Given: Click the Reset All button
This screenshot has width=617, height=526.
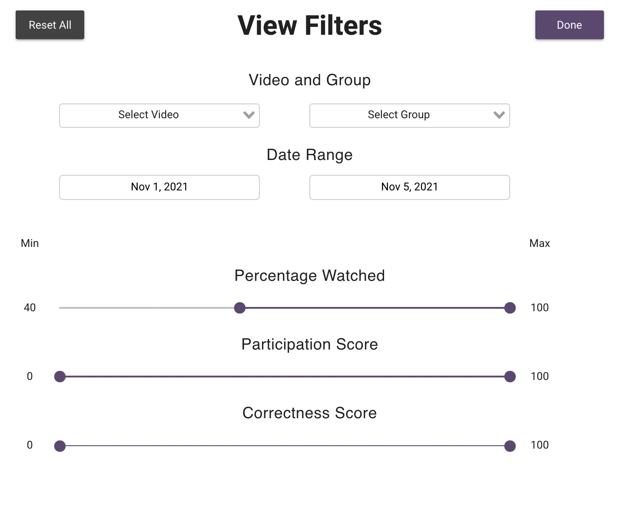Looking at the screenshot, I should (x=50, y=25).
